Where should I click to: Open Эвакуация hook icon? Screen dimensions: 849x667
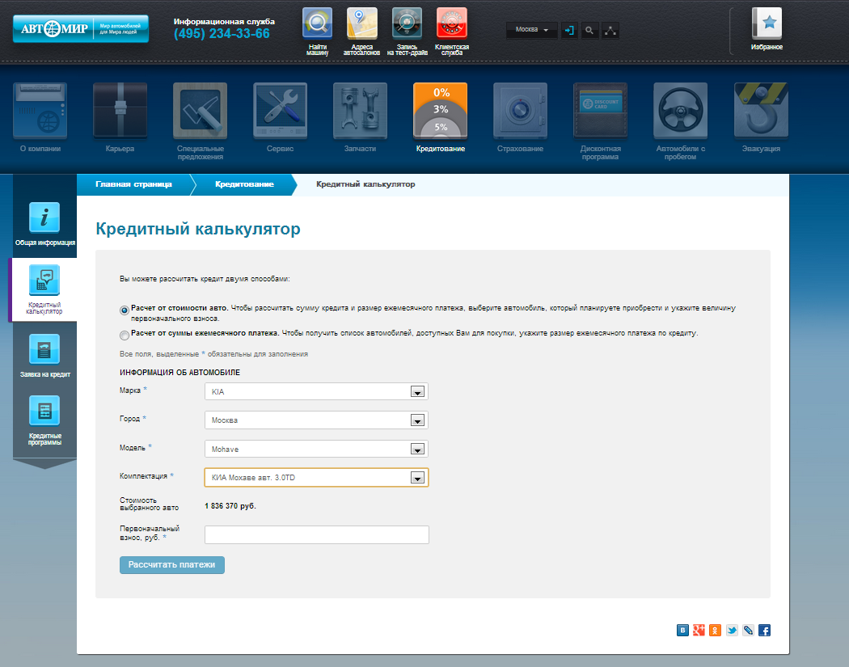(x=761, y=111)
